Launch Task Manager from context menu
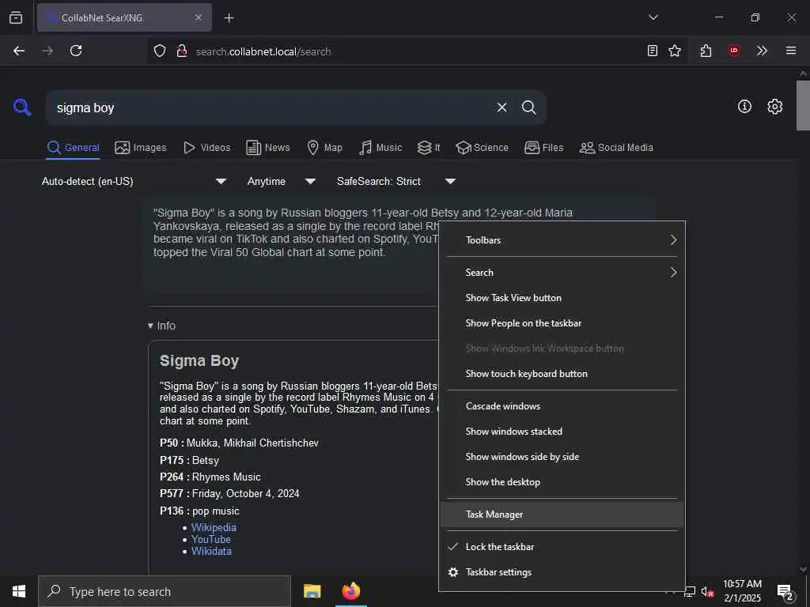 coord(562,515)
